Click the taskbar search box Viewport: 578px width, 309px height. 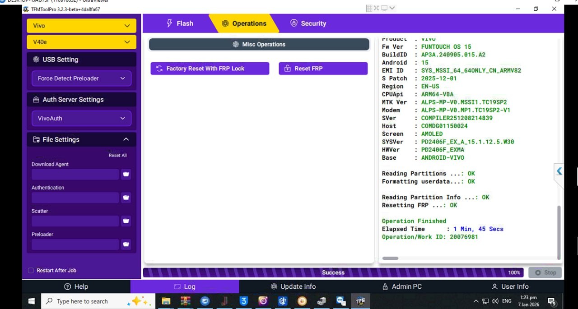tap(98, 301)
